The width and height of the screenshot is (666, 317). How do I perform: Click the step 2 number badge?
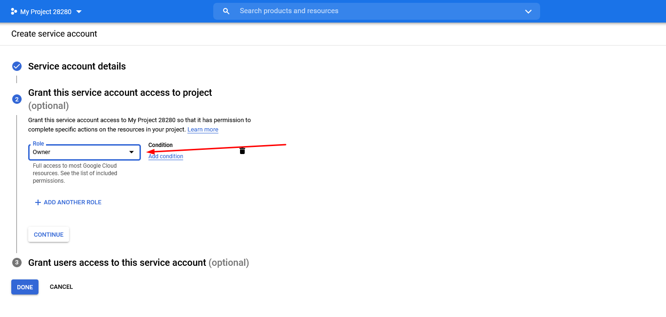tap(17, 99)
